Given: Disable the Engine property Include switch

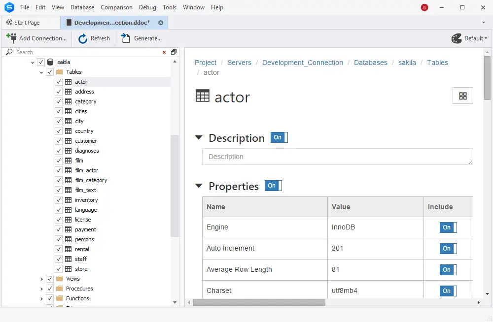Looking at the screenshot, I should [x=448, y=227].
